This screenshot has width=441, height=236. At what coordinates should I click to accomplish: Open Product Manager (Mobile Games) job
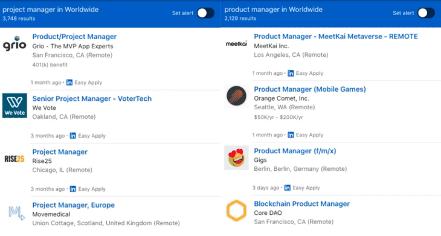click(x=310, y=89)
